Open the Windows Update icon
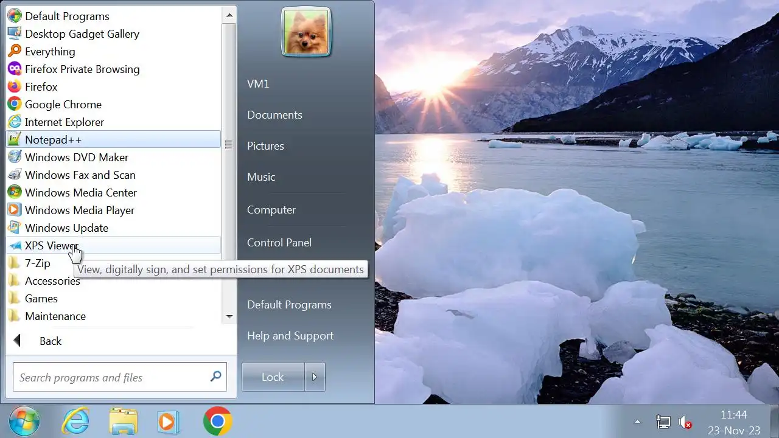Viewport: 779px width, 438px height. pos(15,228)
